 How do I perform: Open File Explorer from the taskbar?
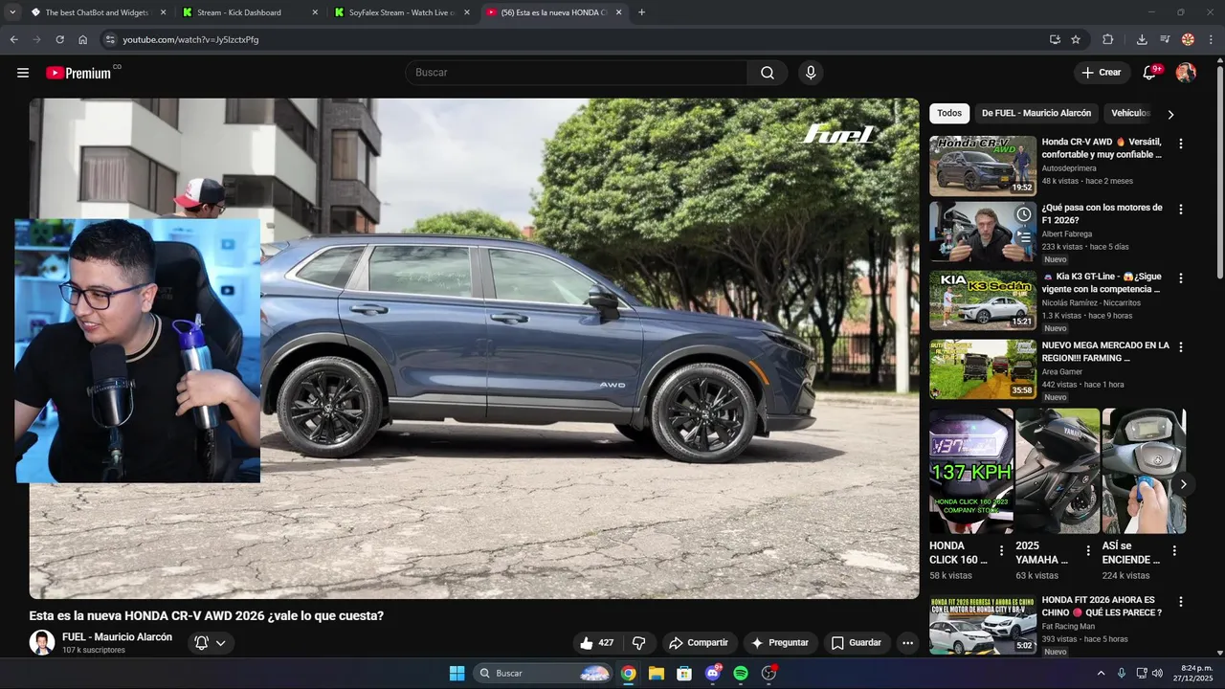point(656,673)
